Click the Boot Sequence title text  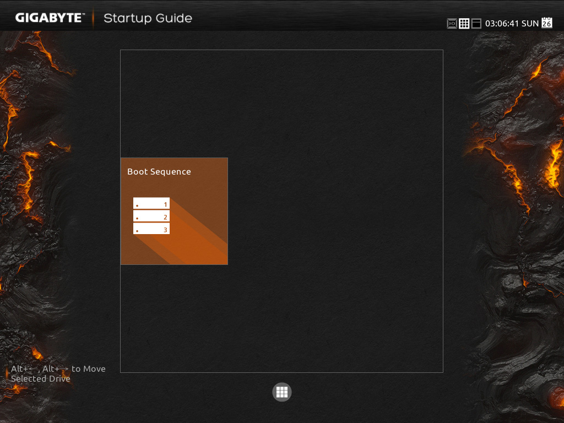pos(159,172)
